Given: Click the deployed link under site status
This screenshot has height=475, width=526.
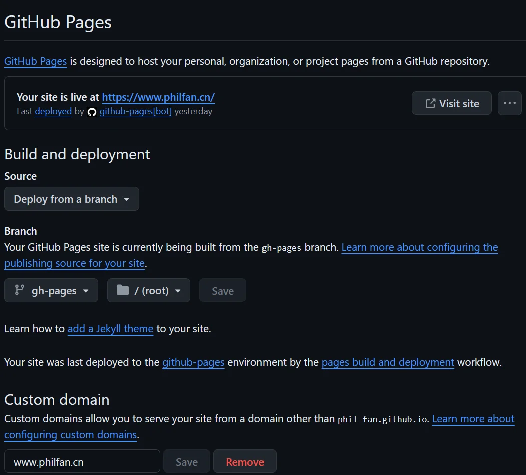Looking at the screenshot, I should 53,112.
